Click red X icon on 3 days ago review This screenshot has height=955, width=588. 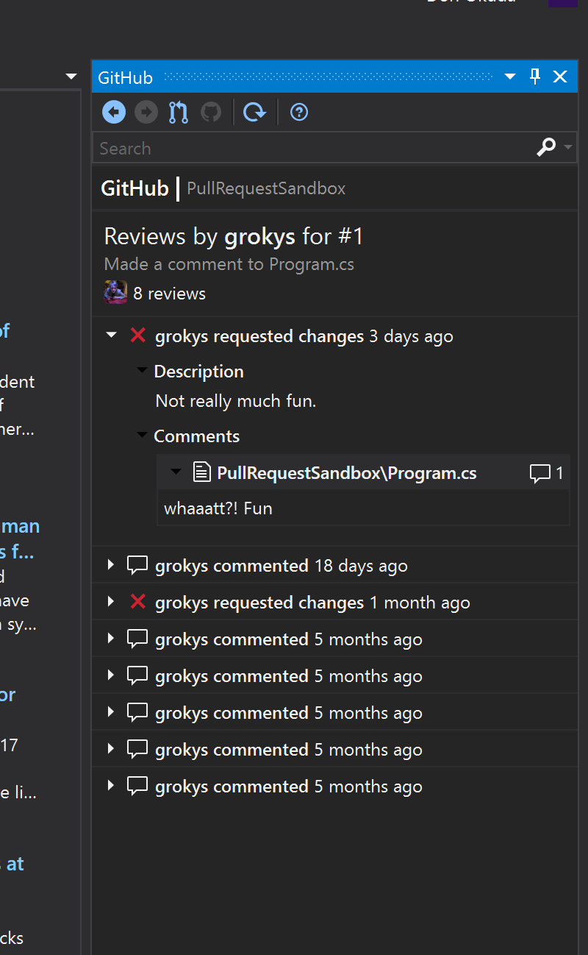pyautogui.click(x=137, y=336)
